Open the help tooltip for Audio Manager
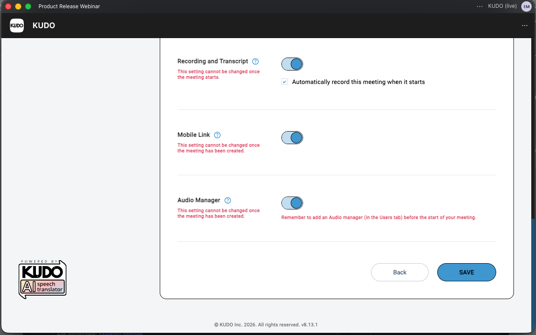The height and width of the screenshot is (335, 536). (228, 200)
